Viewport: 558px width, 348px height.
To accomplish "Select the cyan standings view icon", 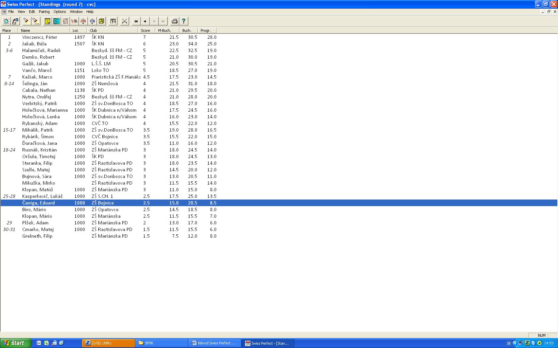I will coord(56,21).
